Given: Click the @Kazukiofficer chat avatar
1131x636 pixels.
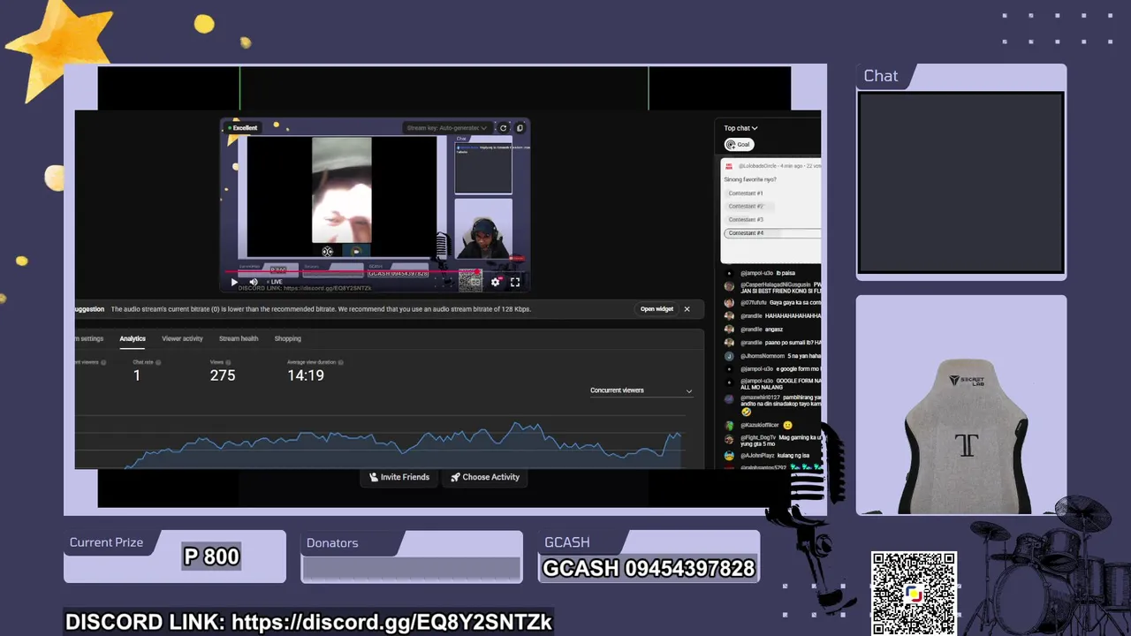Looking at the screenshot, I should point(729,425).
